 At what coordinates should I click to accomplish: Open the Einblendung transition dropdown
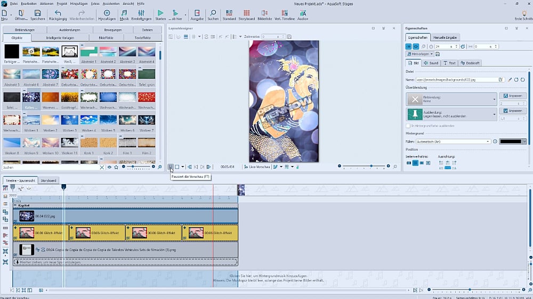click(495, 99)
